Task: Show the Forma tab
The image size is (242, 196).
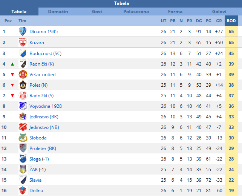Action: pyautogui.click(x=175, y=12)
